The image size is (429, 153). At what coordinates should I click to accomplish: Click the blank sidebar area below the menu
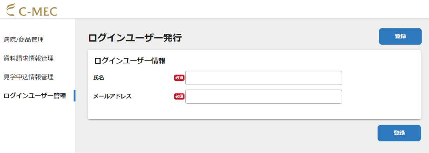[37, 128]
